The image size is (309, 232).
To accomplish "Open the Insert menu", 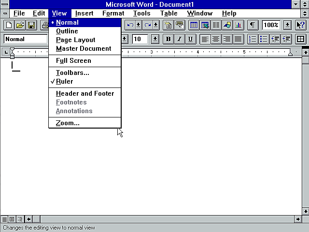I will (x=84, y=13).
